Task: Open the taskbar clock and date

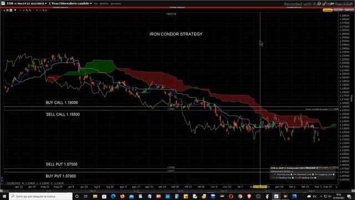Action: click(339, 196)
